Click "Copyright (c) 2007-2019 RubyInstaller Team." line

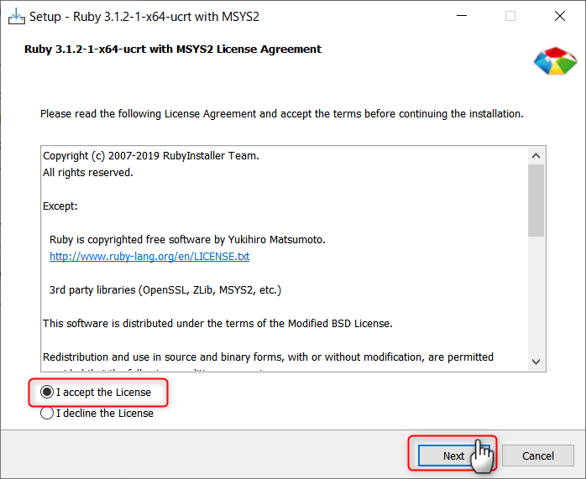[151, 156]
